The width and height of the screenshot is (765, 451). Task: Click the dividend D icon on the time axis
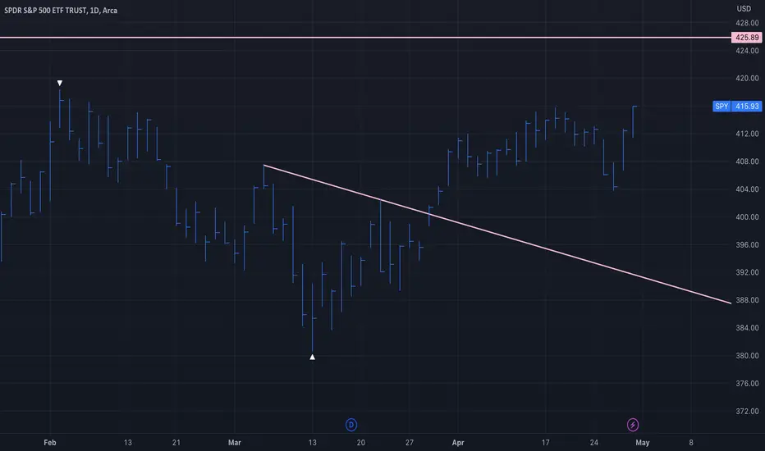point(350,425)
